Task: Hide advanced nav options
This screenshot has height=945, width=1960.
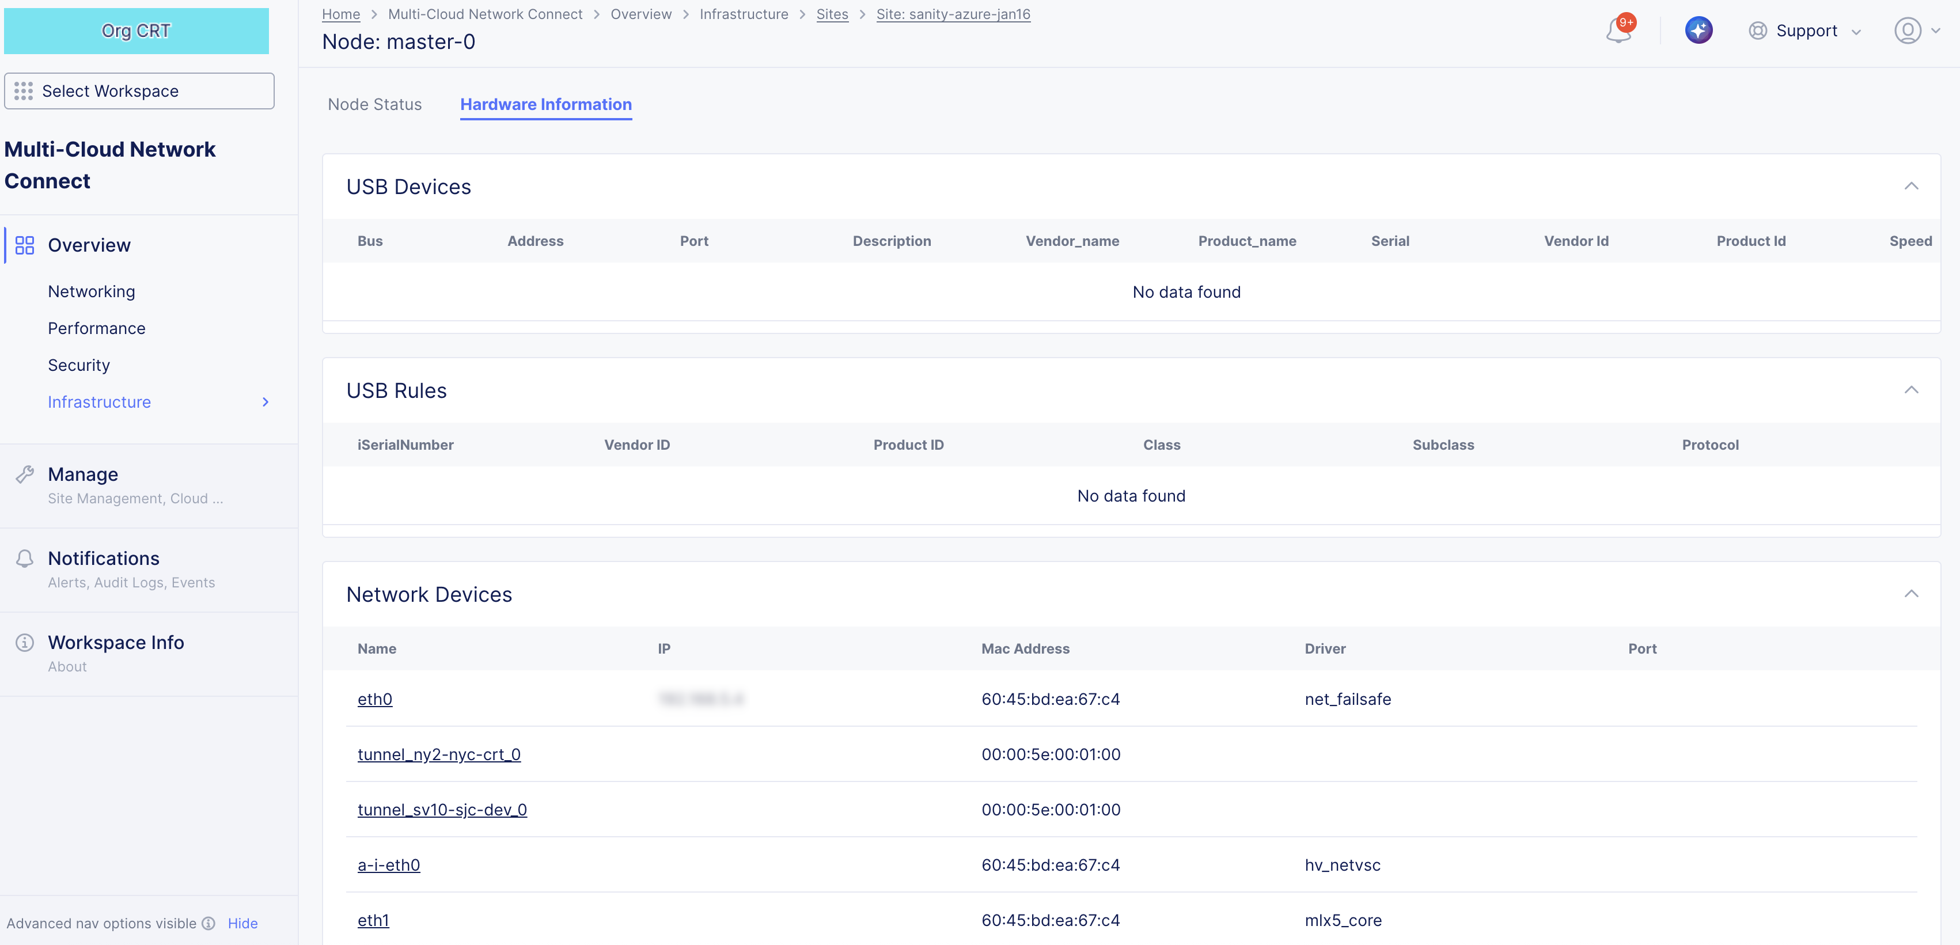Action: [242, 923]
